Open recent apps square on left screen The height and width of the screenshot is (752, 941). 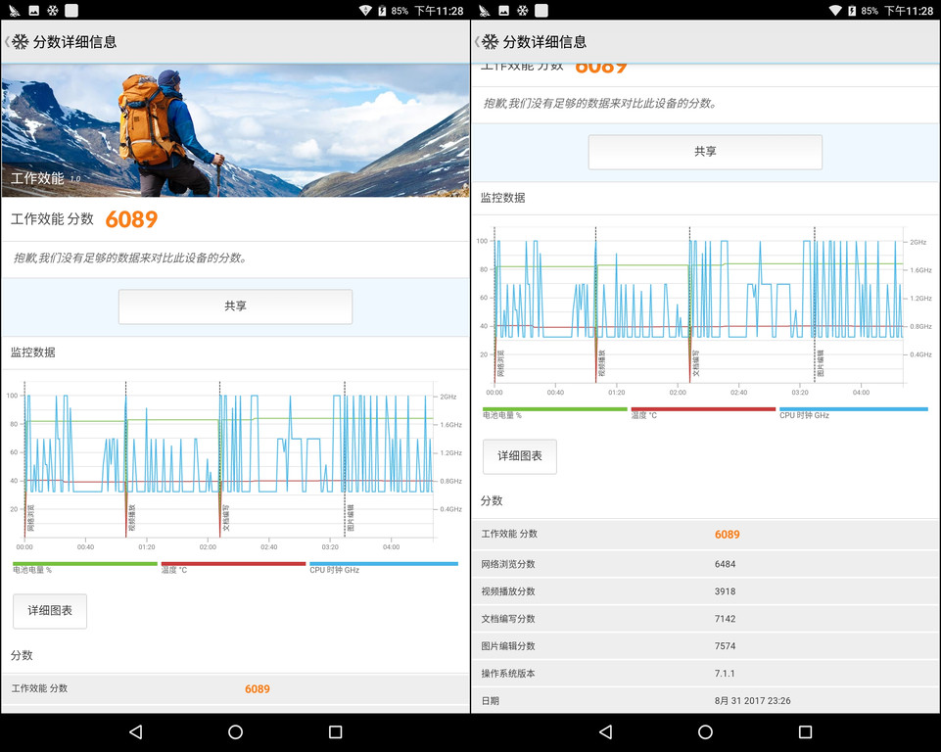[x=335, y=732]
